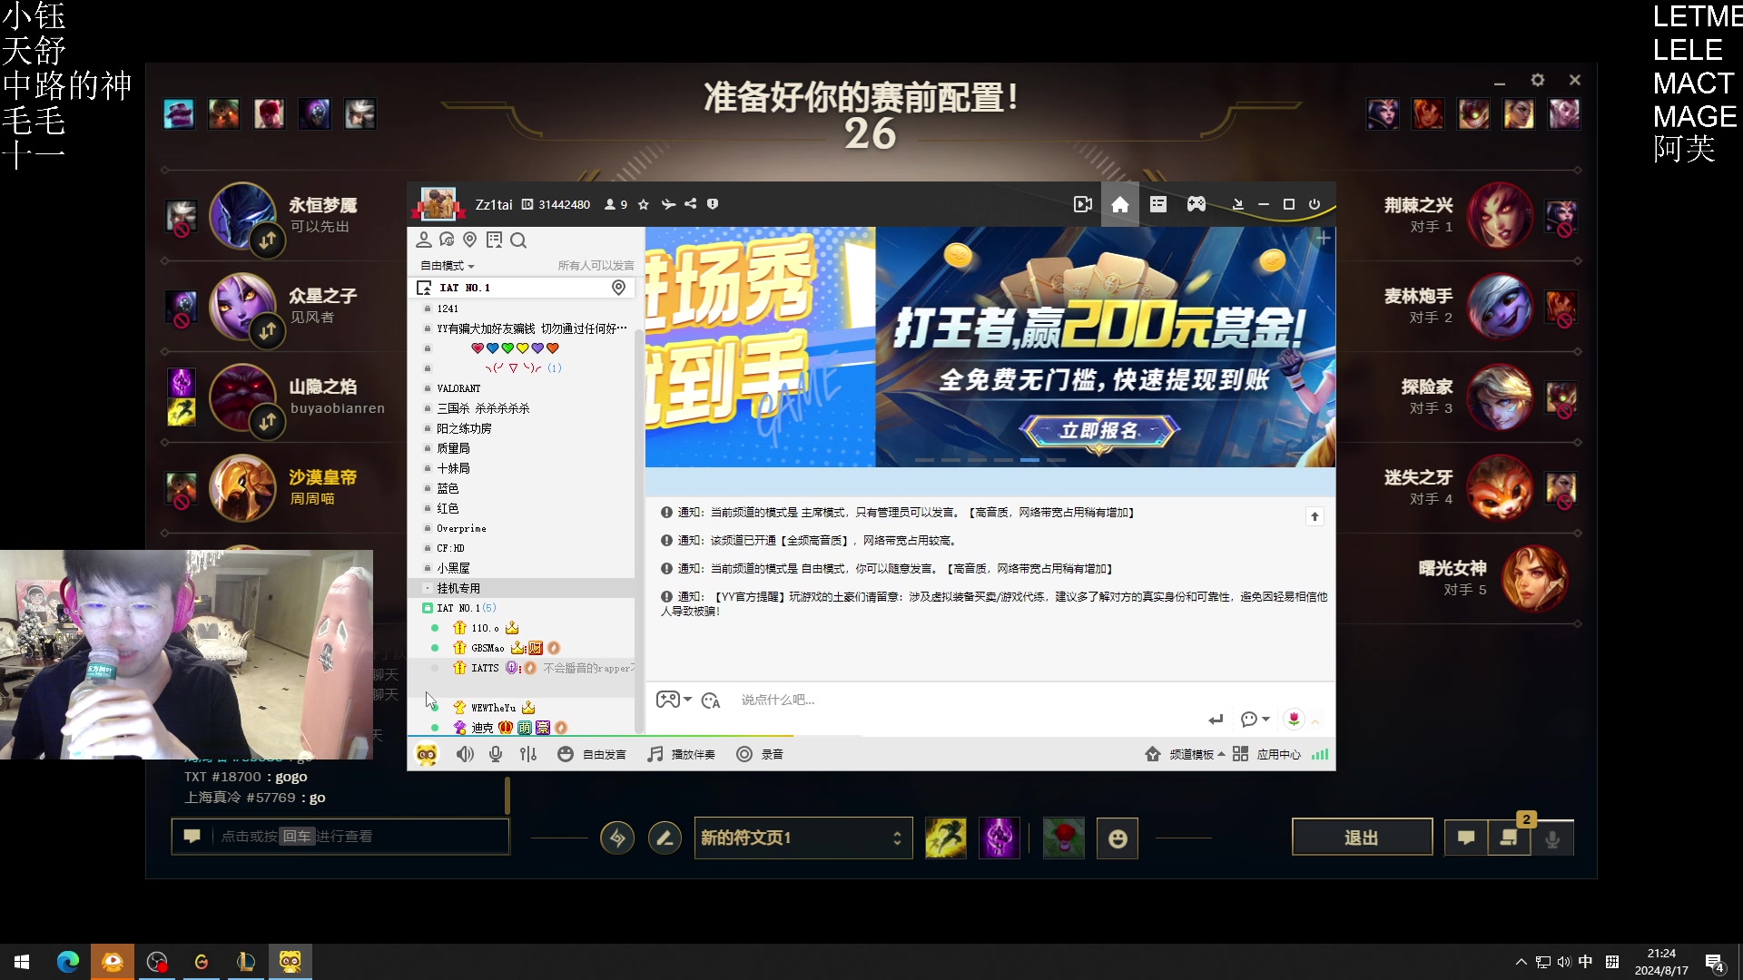This screenshot has height=980, width=1743.
Task: Click 退出 button in LoL client
Action: click(x=1362, y=838)
